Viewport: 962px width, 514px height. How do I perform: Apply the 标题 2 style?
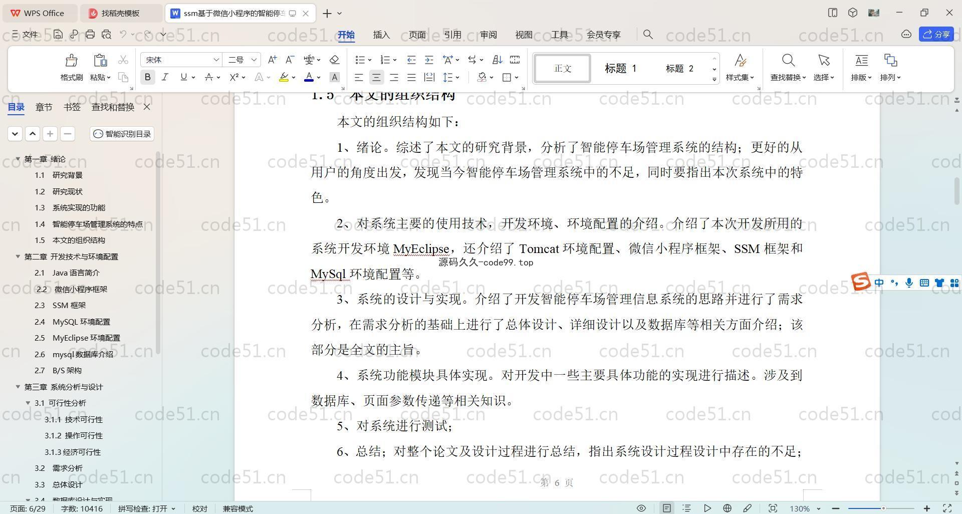[679, 68]
